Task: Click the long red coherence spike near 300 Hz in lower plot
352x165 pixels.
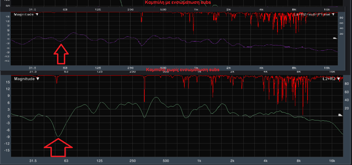Action: tap(144, 90)
